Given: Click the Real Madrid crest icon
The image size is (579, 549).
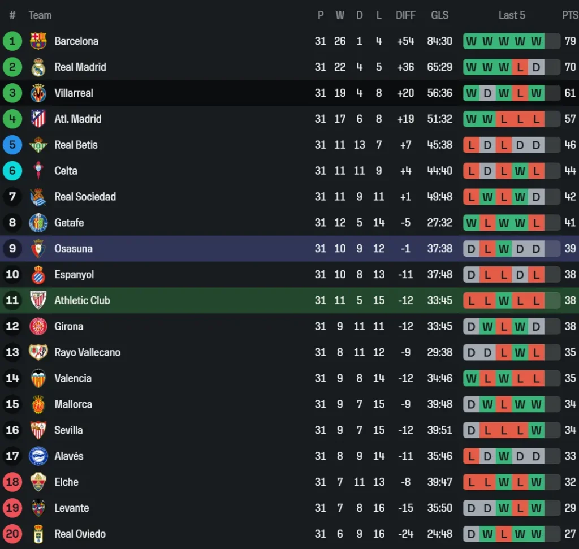Looking at the screenshot, I should [38, 67].
